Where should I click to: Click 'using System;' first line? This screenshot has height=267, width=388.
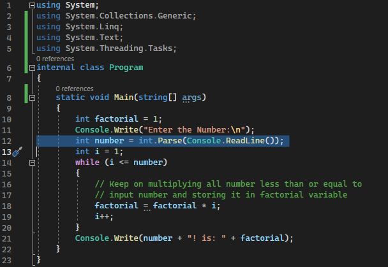(x=68, y=5)
